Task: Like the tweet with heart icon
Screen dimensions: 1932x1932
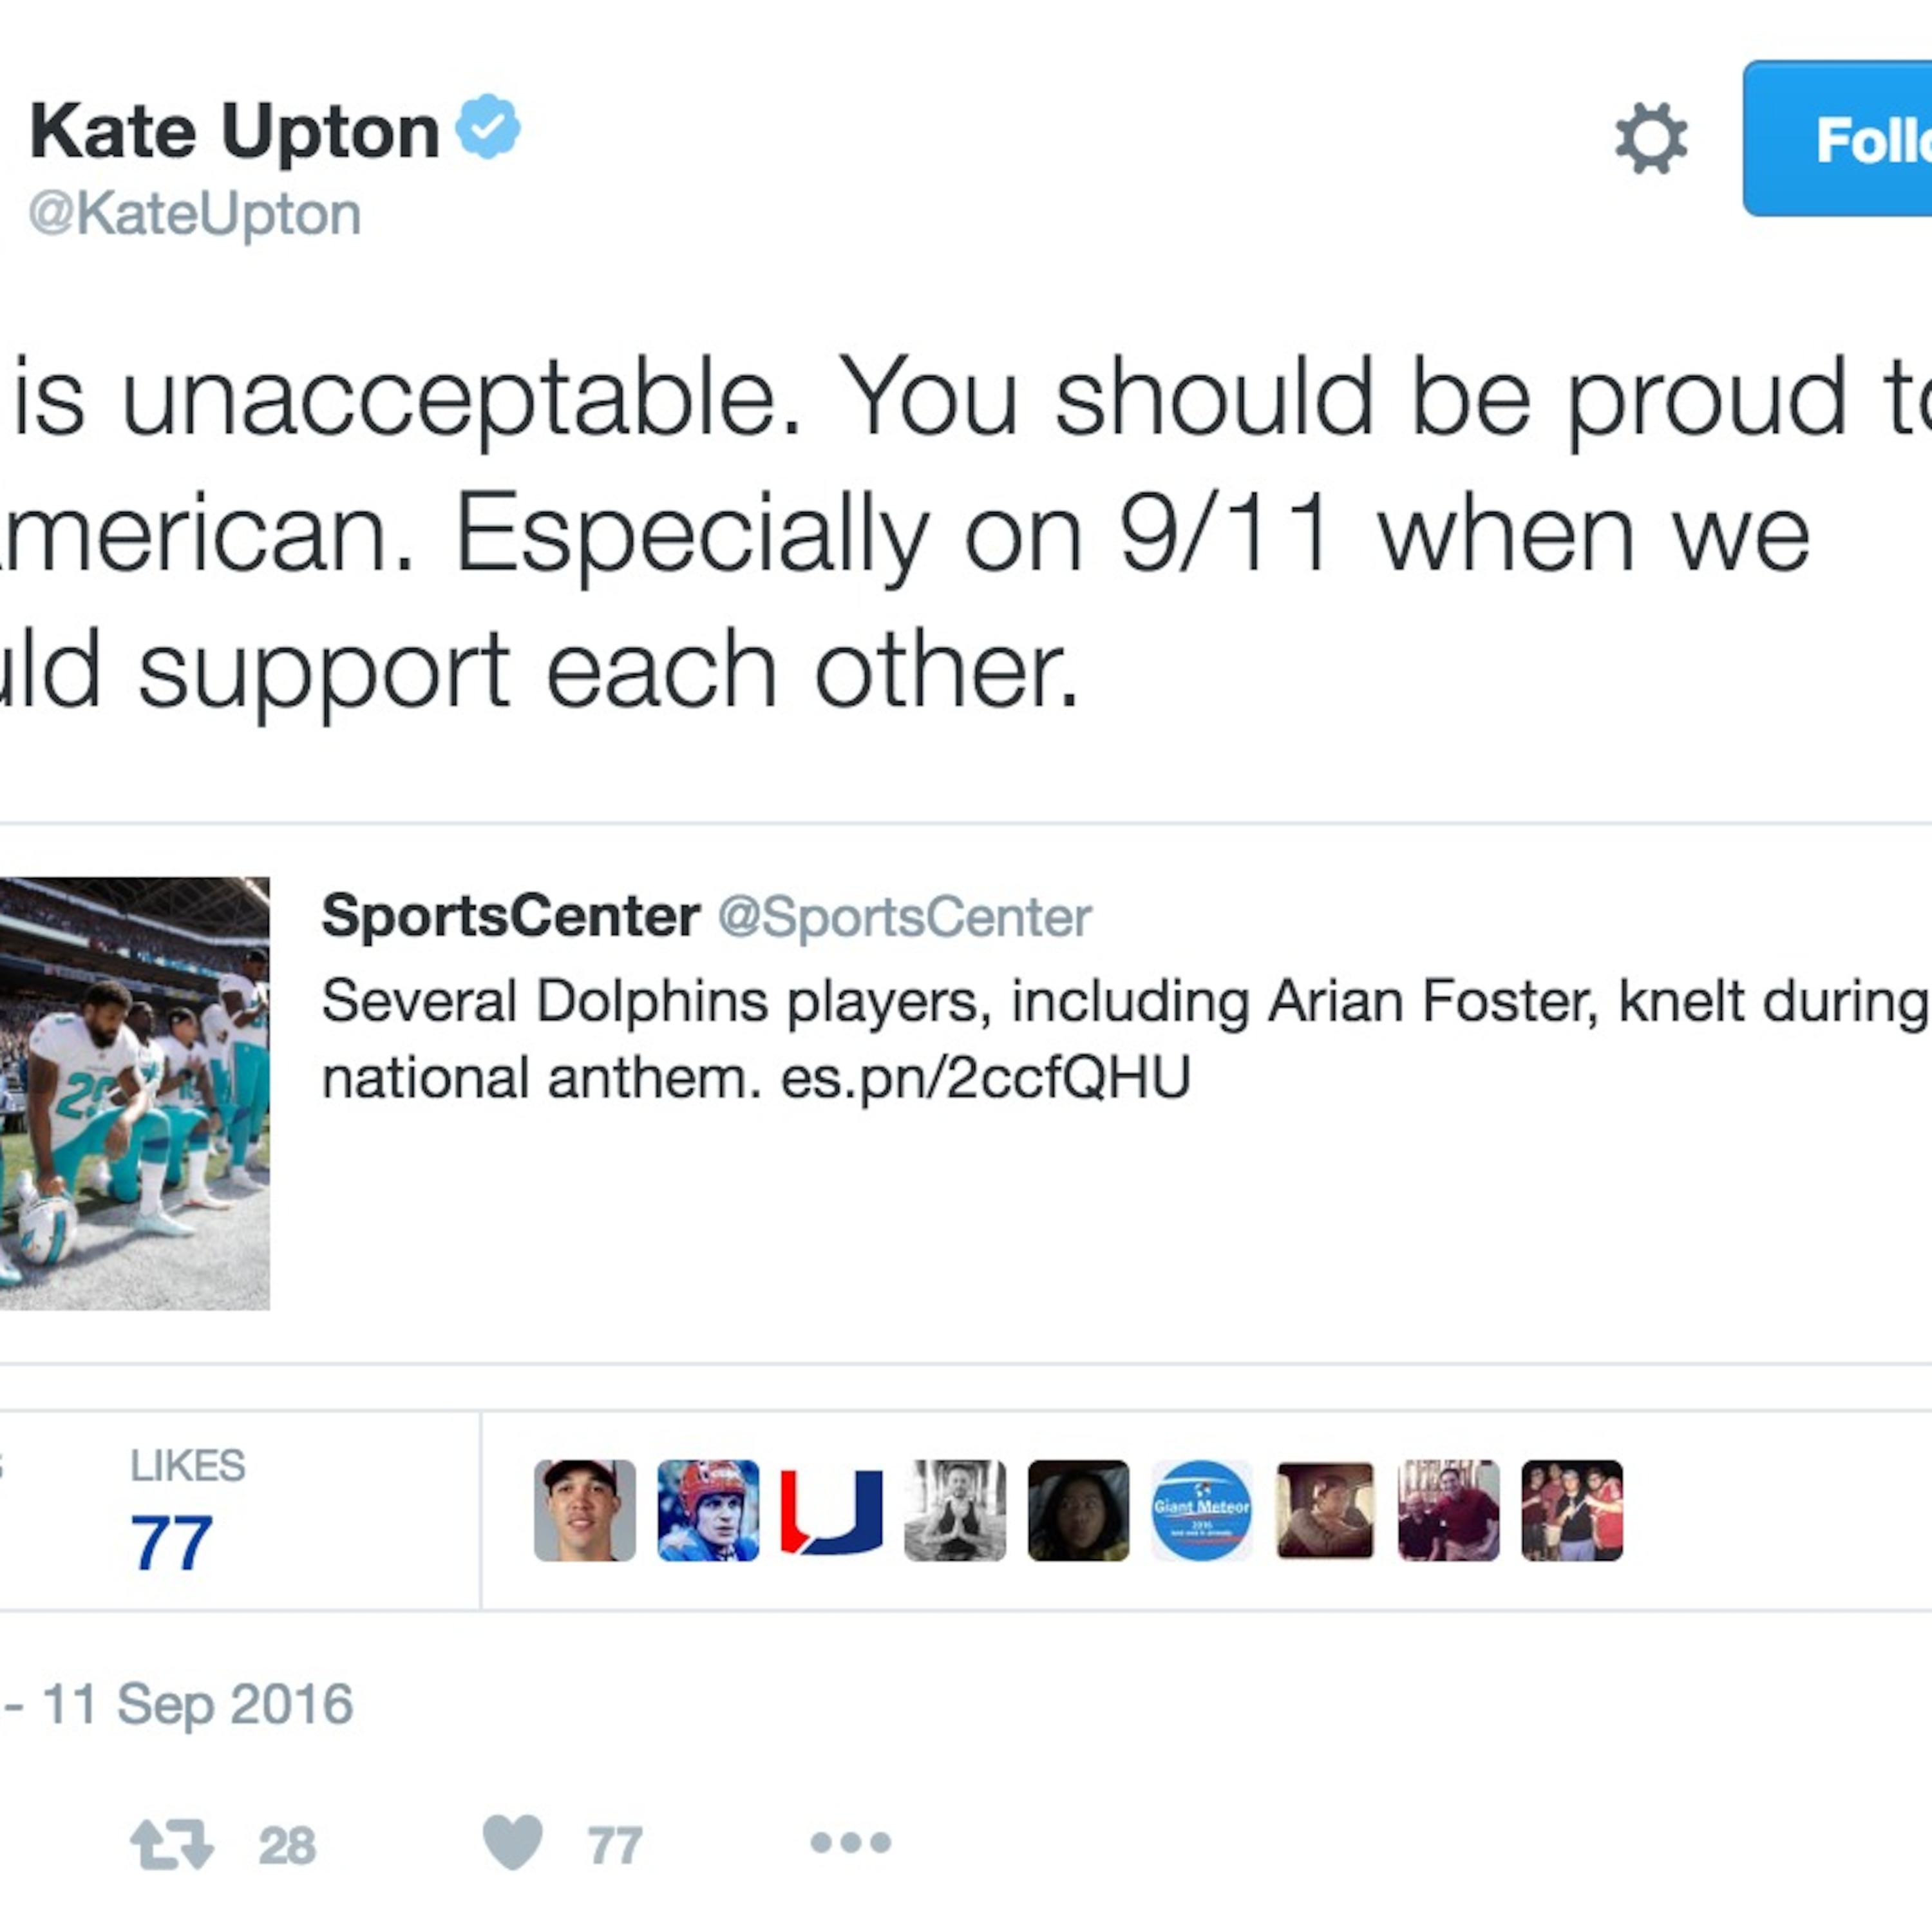Action: point(513,1842)
